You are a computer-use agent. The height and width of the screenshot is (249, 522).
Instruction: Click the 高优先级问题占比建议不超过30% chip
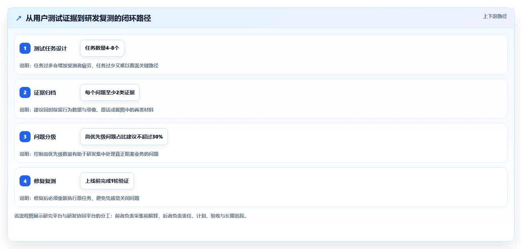coord(124,137)
